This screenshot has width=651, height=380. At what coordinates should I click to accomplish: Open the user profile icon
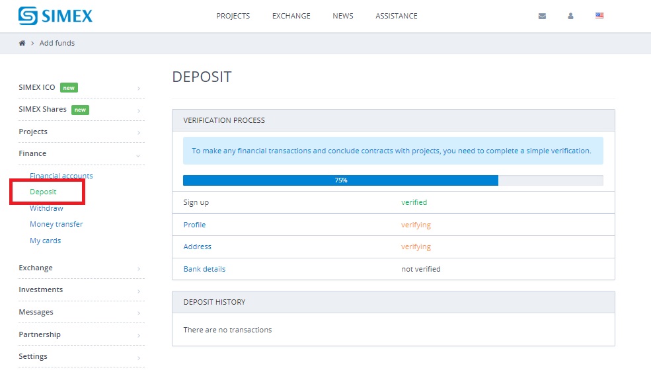click(570, 16)
